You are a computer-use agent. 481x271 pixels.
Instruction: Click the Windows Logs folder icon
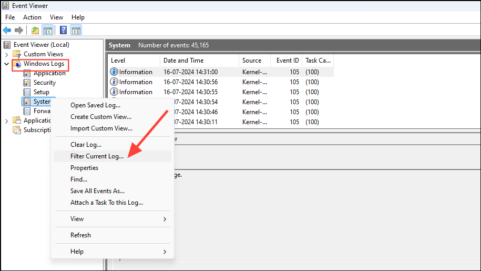point(17,64)
